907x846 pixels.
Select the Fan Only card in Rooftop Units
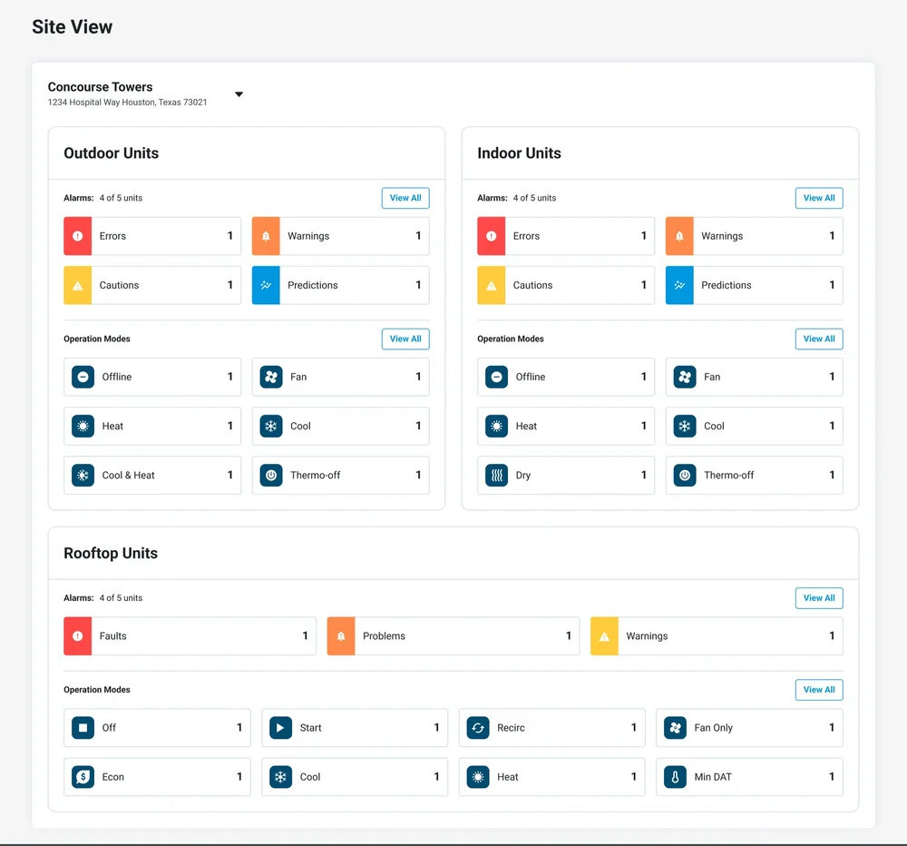click(749, 728)
